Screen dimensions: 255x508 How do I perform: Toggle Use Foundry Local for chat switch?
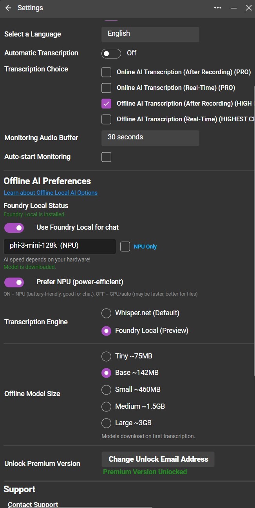coord(14,228)
